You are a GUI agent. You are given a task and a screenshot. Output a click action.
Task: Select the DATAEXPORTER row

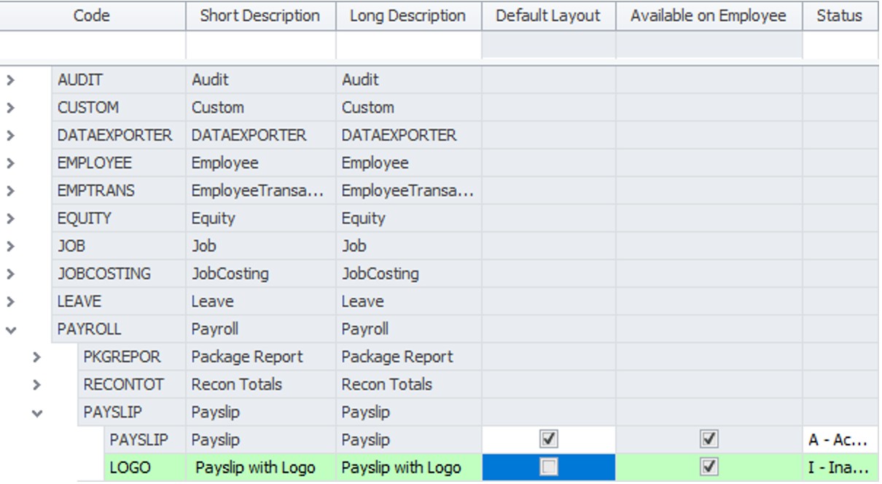click(x=114, y=136)
